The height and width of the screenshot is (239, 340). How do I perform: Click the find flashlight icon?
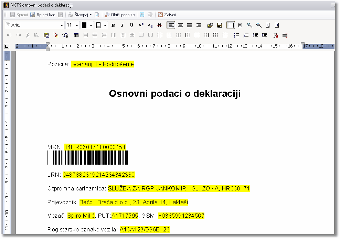click(x=55, y=35)
